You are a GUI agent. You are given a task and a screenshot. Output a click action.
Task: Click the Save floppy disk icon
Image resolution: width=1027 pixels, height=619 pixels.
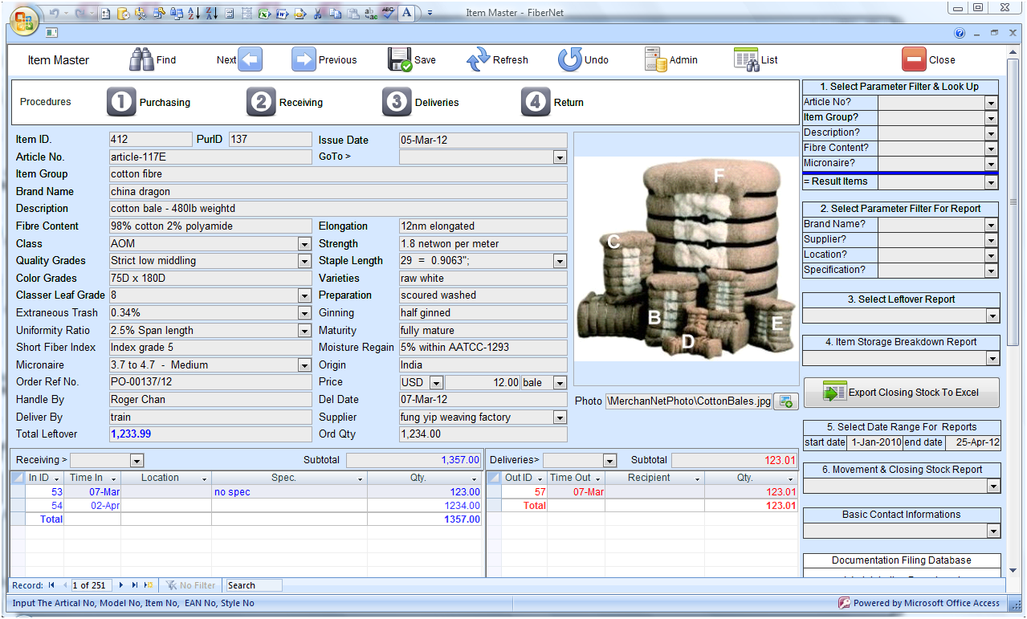click(x=399, y=60)
